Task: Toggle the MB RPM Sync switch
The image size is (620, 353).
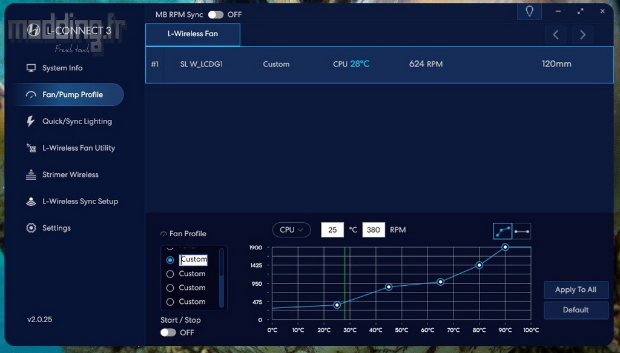Action: 216,15
